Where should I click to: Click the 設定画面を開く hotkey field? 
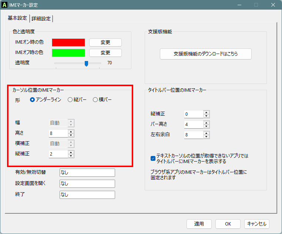(87, 184)
